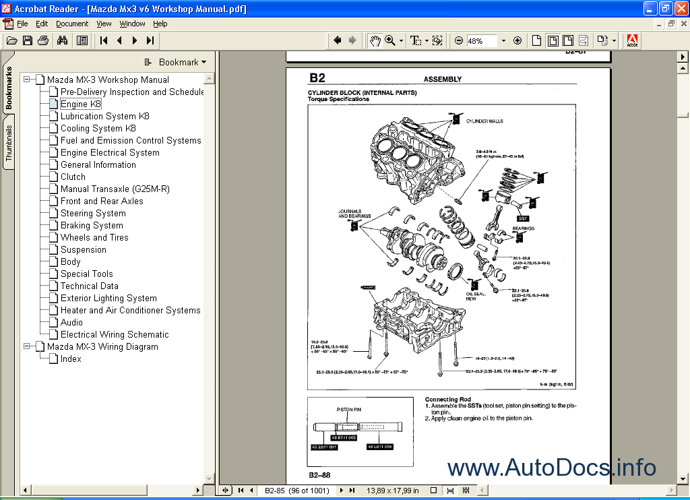The height and width of the screenshot is (500, 690).
Task: Click the Go to next view arrow
Action: (352, 41)
